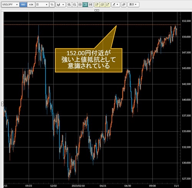192x188 pixels.
Task: Open the chart type dropdown
Action: tap(61, 5)
